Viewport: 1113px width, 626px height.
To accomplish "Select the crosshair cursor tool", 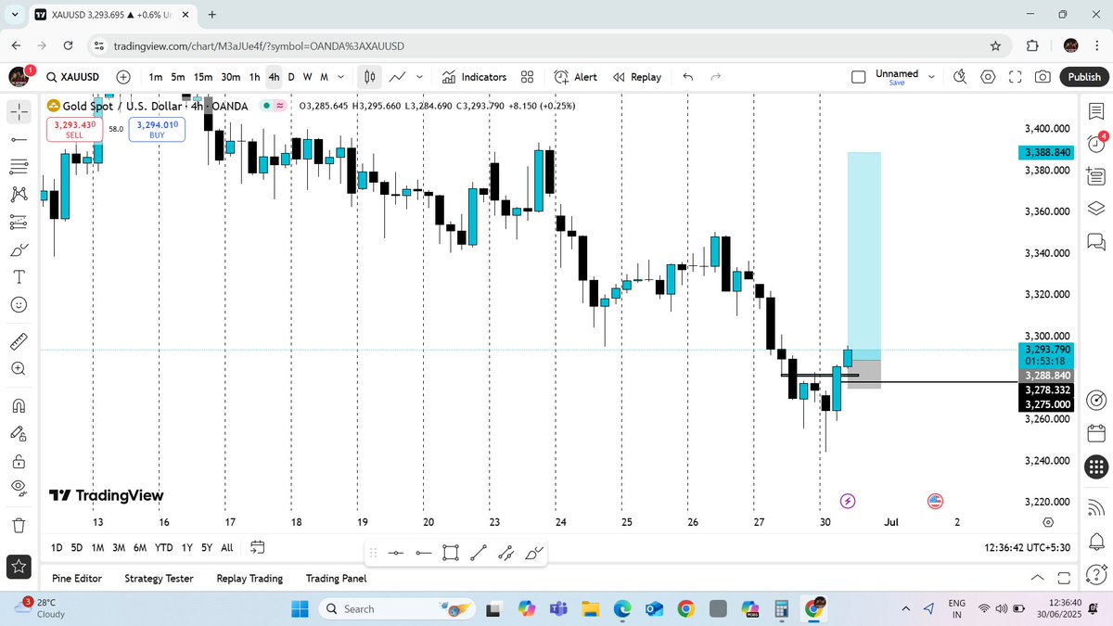I will 19,112.
